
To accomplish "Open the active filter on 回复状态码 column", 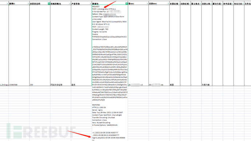I will click(49, 4).
